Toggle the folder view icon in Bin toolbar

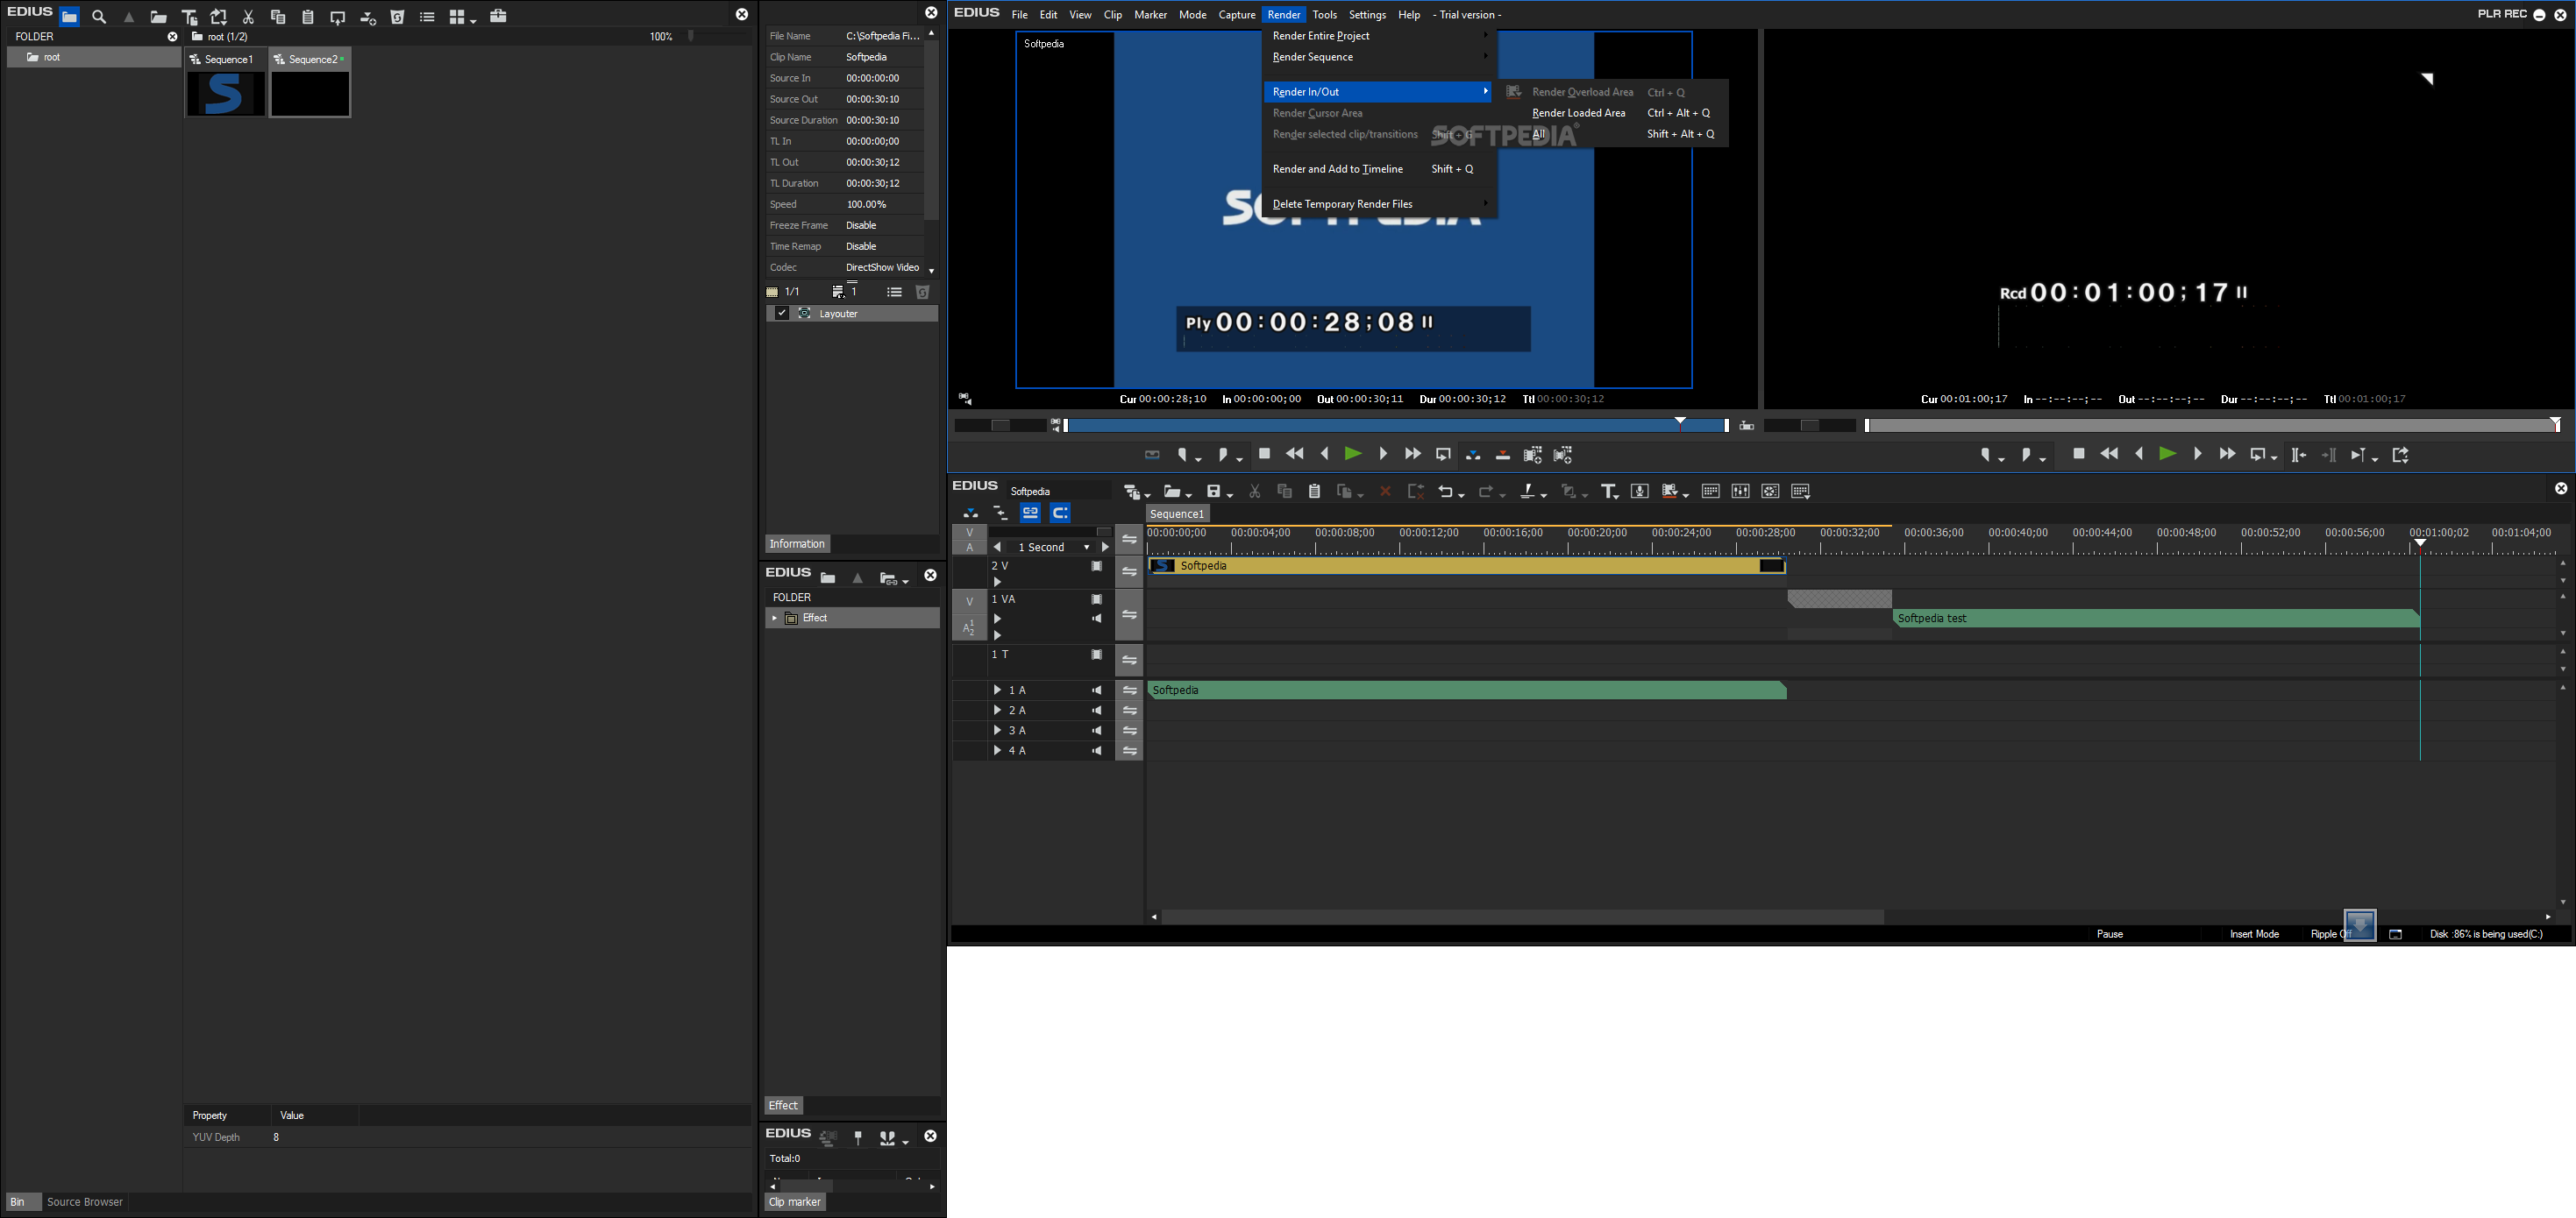pos(70,17)
